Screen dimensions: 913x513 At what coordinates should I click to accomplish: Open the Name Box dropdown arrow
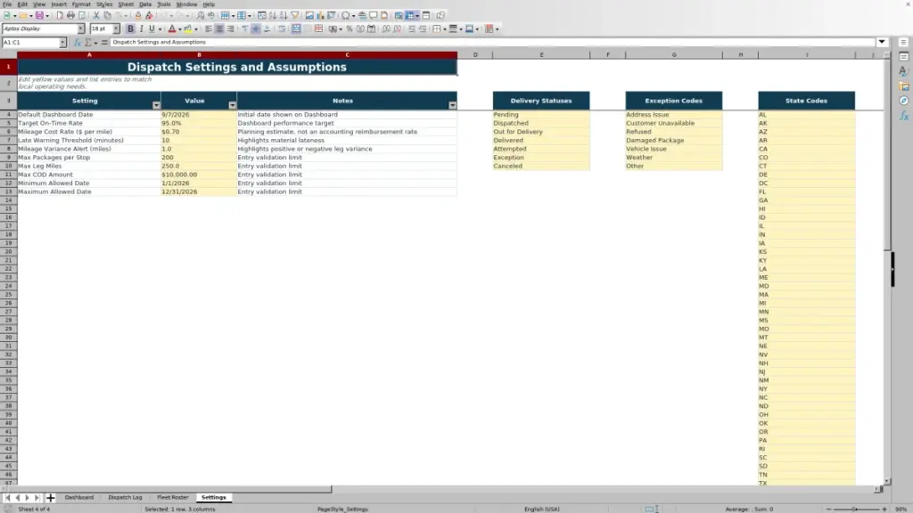pyautogui.click(x=62, y=43)
